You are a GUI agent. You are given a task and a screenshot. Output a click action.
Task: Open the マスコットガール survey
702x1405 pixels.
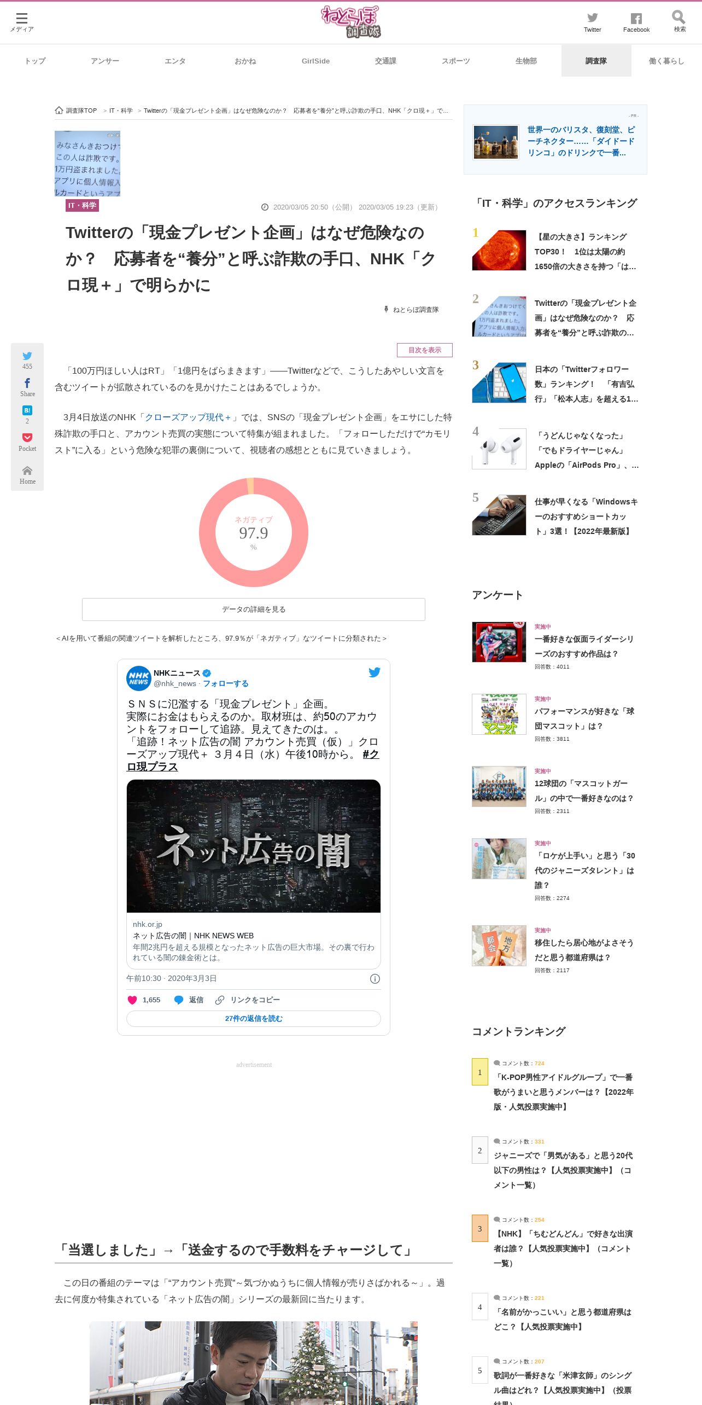pyautogui.click(x=584, y=791)
